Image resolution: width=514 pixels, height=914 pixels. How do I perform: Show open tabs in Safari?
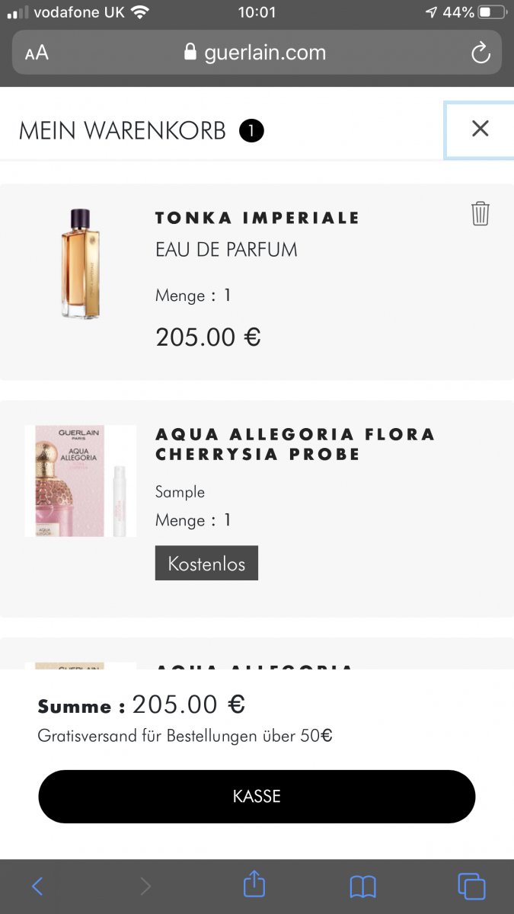471,886
